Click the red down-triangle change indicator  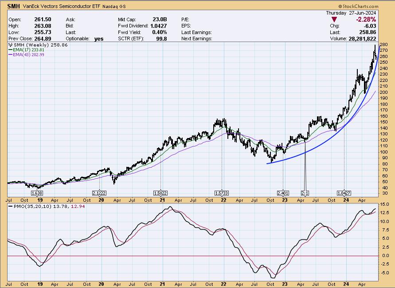coord(334,19)
